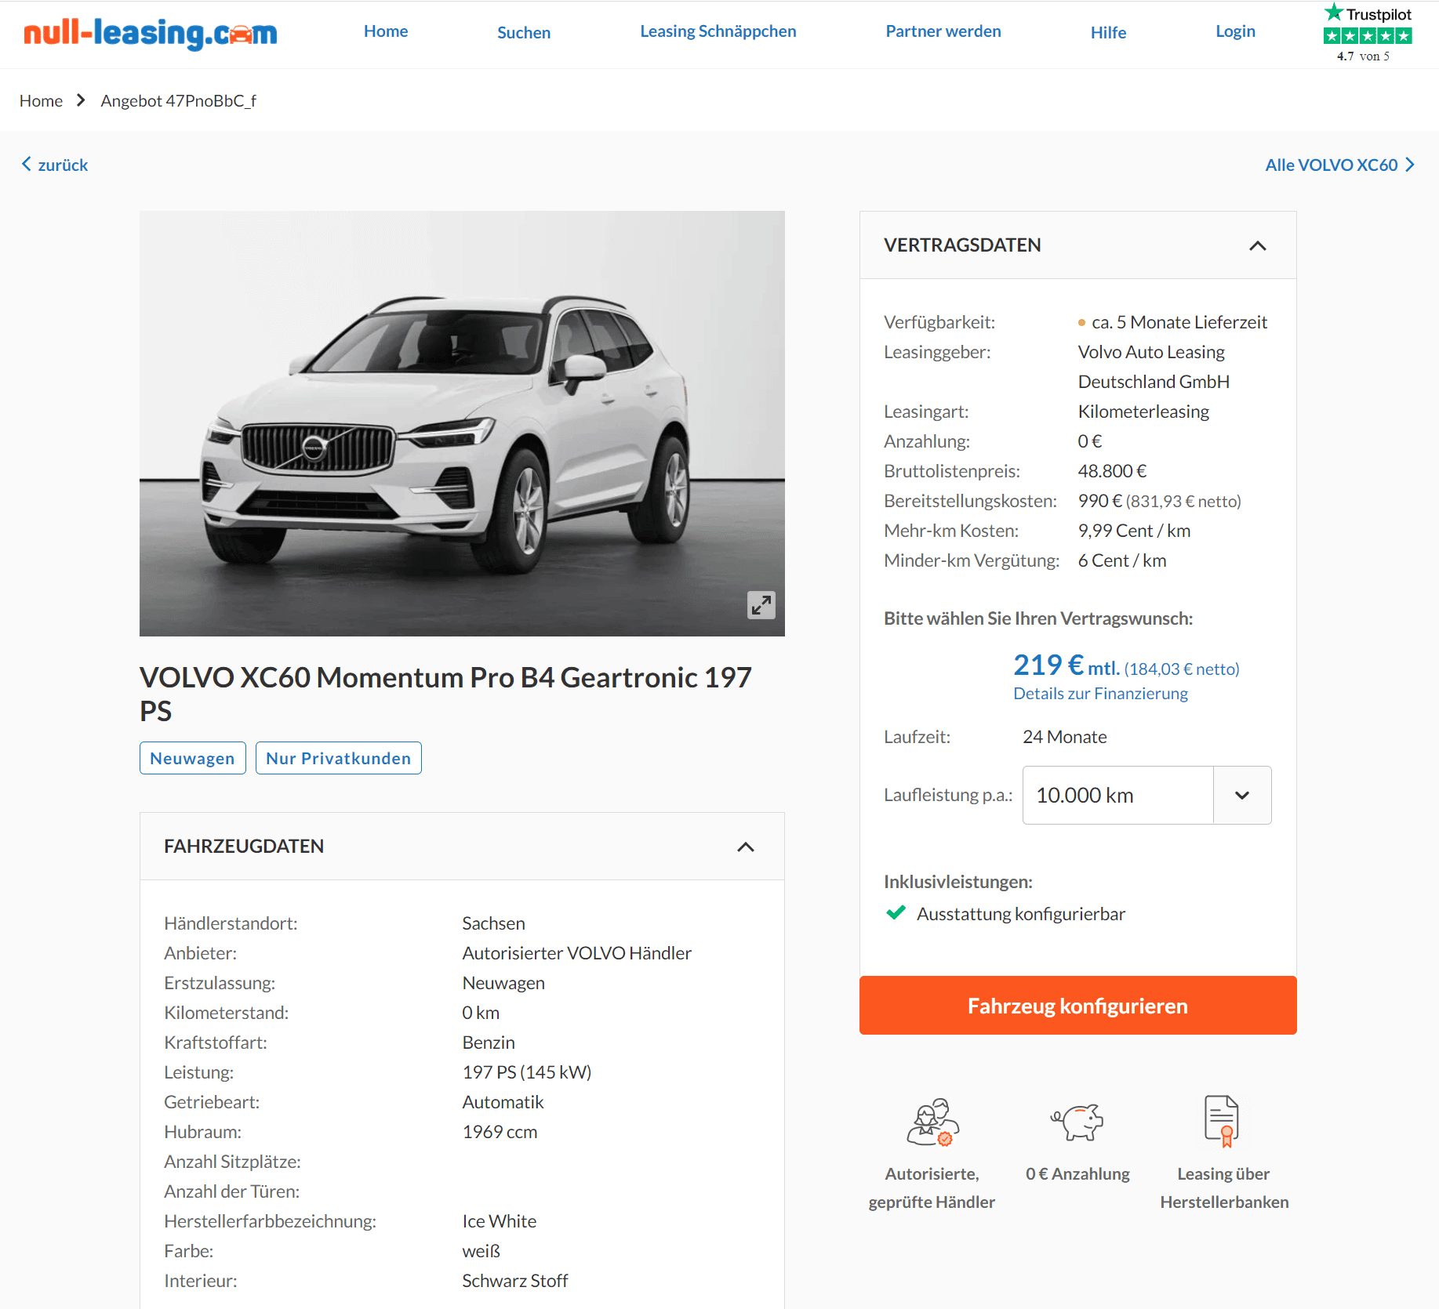Click the breadcrumb arrow separator
The height and width of the screenshot is (1309, 1439).
tap(81, 100)
